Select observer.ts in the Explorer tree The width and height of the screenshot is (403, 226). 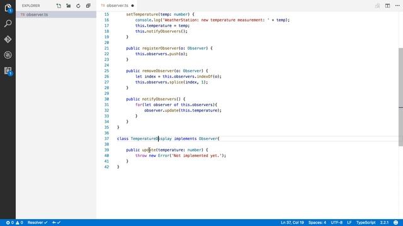(56, 14)
